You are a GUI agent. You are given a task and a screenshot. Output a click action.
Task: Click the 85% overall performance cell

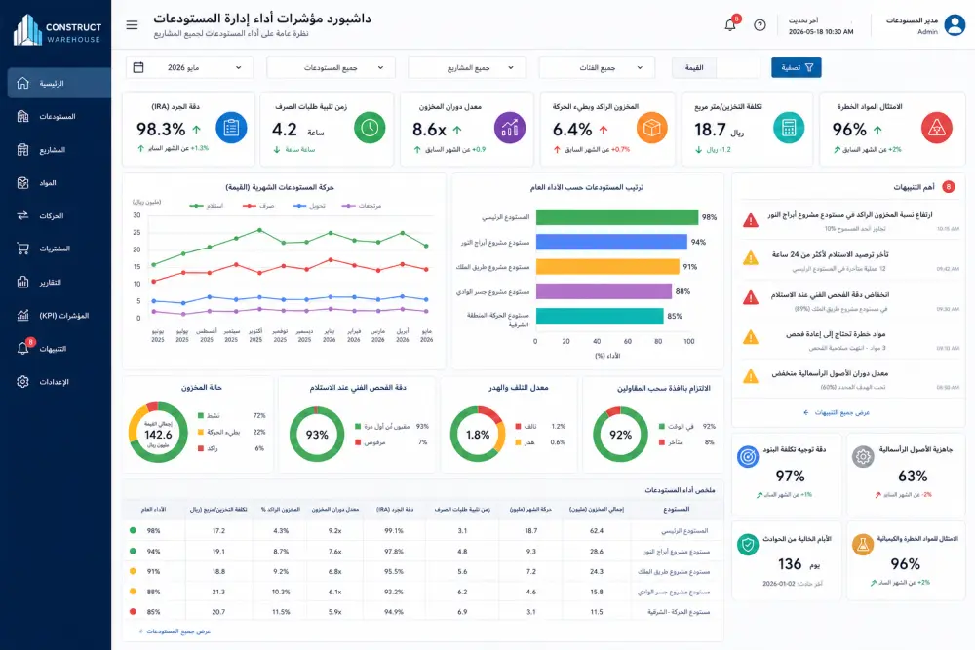tap(153, 612)
